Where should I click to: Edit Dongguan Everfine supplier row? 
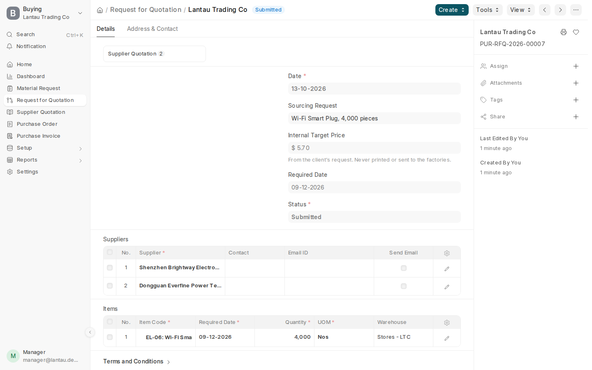(x=447, y=287)
